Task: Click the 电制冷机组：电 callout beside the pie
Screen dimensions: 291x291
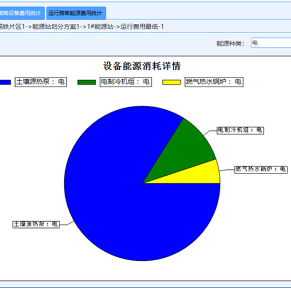Action: (x=240, y=130)
